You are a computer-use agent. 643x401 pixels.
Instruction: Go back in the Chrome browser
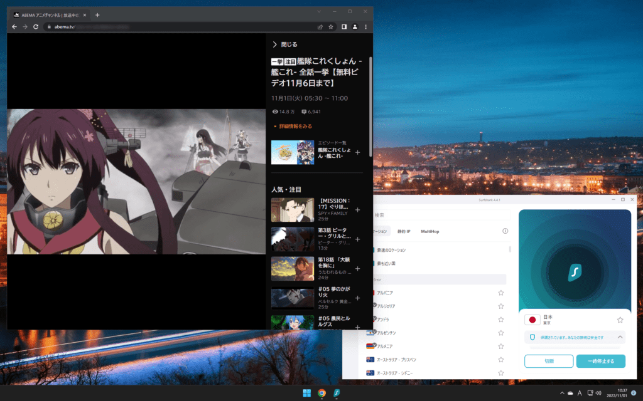point(14,26)
